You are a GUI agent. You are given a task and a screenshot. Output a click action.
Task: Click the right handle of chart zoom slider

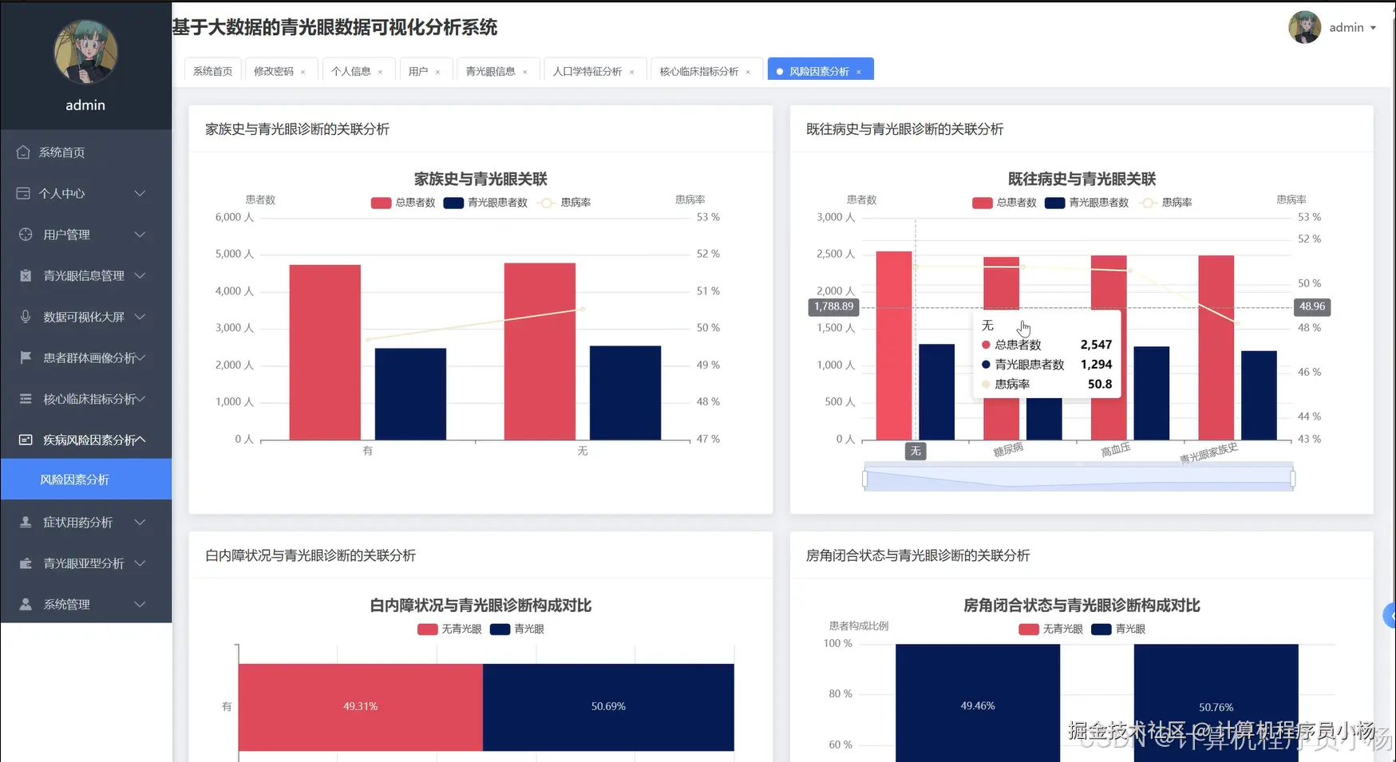[x=1292, y=479]
